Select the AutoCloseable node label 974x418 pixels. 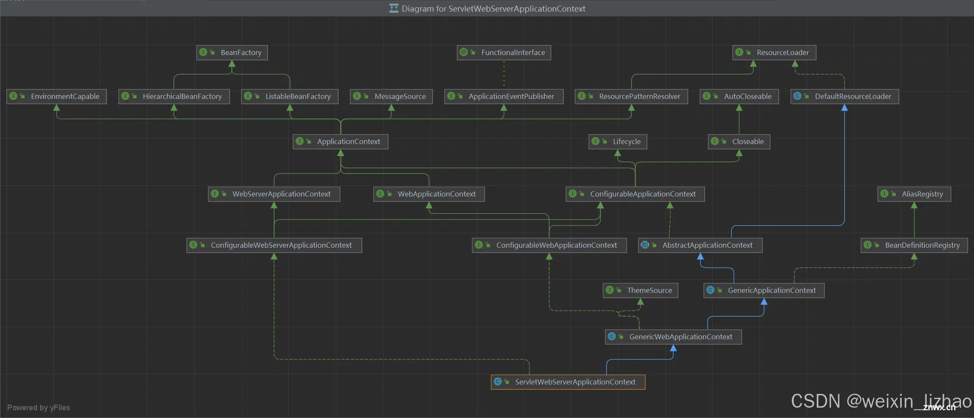(748, 96)
